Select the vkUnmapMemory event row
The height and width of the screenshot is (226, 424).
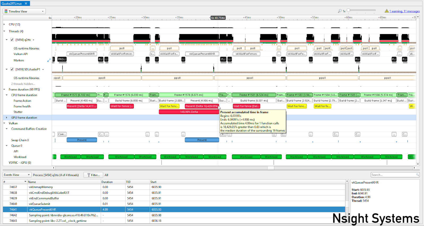click(x=174, y=187)
